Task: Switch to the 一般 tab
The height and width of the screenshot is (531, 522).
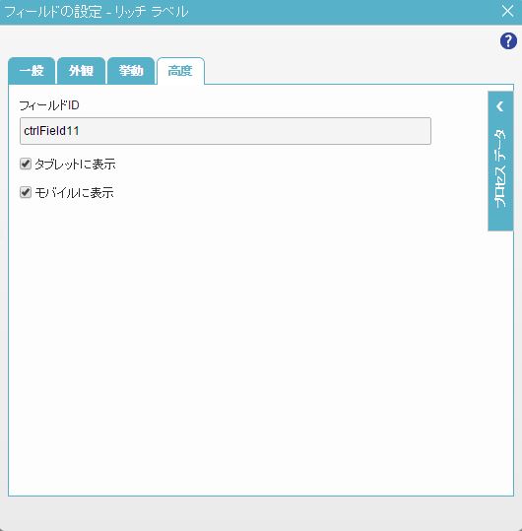Action: [32, 71]
